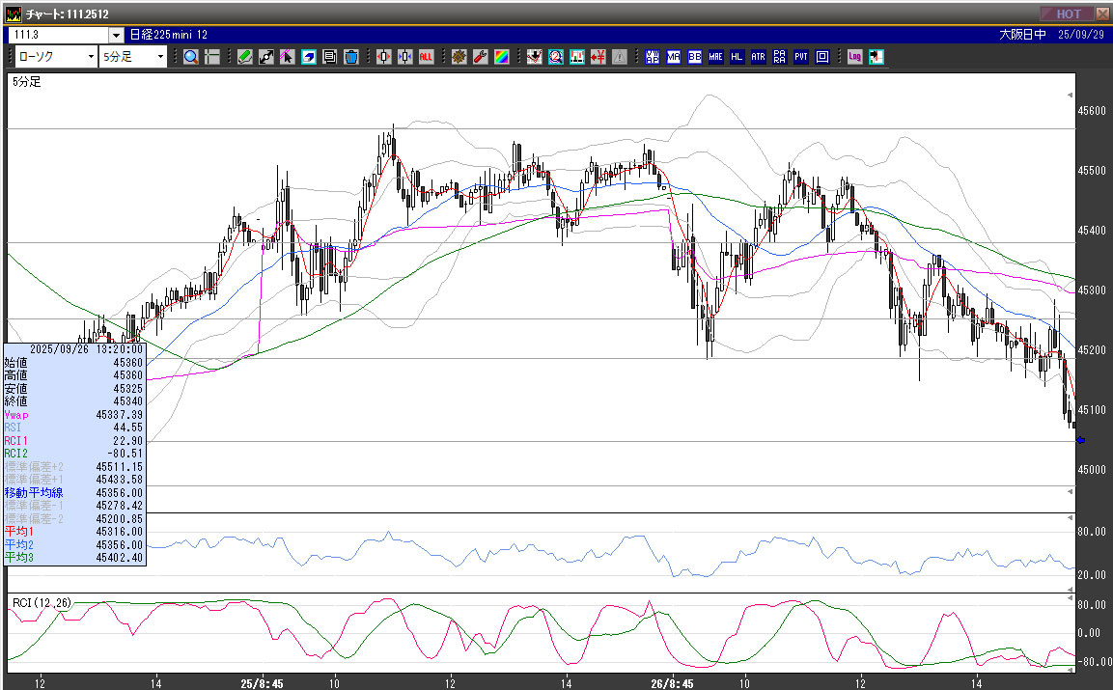Toggle the VWAP indicator
This screenshot has width=1113, height=690.
click(x=653, y=57)
